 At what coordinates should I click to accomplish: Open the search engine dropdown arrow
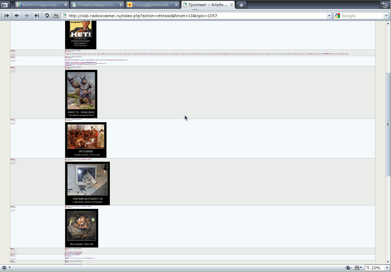pos(386,16)
